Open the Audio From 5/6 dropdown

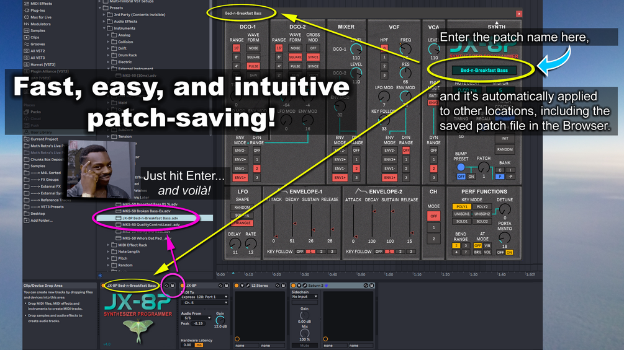tap(196, 318)
